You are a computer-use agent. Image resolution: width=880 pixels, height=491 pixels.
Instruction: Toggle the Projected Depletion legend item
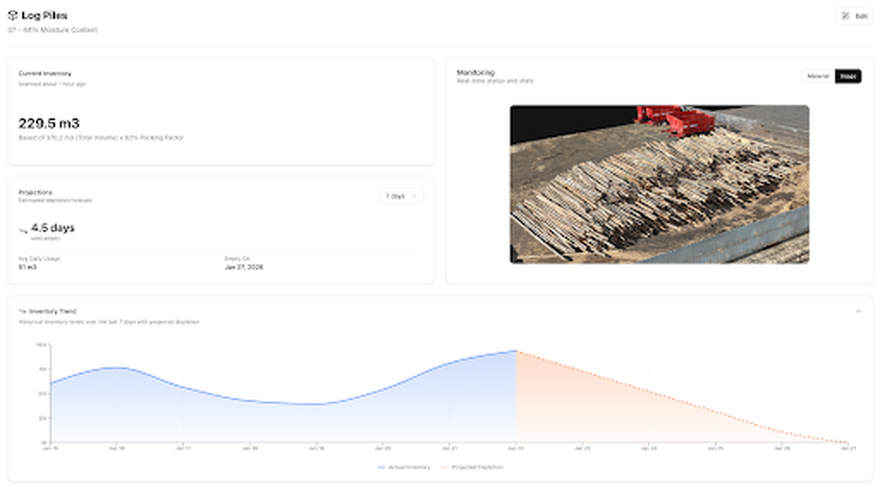tap(472, 467)
